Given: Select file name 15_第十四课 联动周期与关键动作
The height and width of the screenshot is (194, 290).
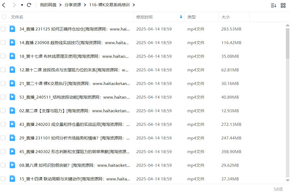Looking at the screenshot, I should (x=74, y=179).
